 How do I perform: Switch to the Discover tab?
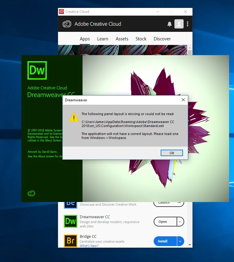coord(162,39)
